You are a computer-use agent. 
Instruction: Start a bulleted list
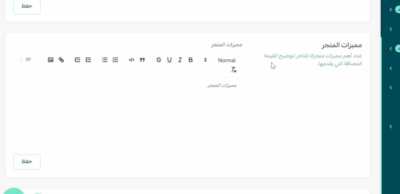[x=105, y=60]
